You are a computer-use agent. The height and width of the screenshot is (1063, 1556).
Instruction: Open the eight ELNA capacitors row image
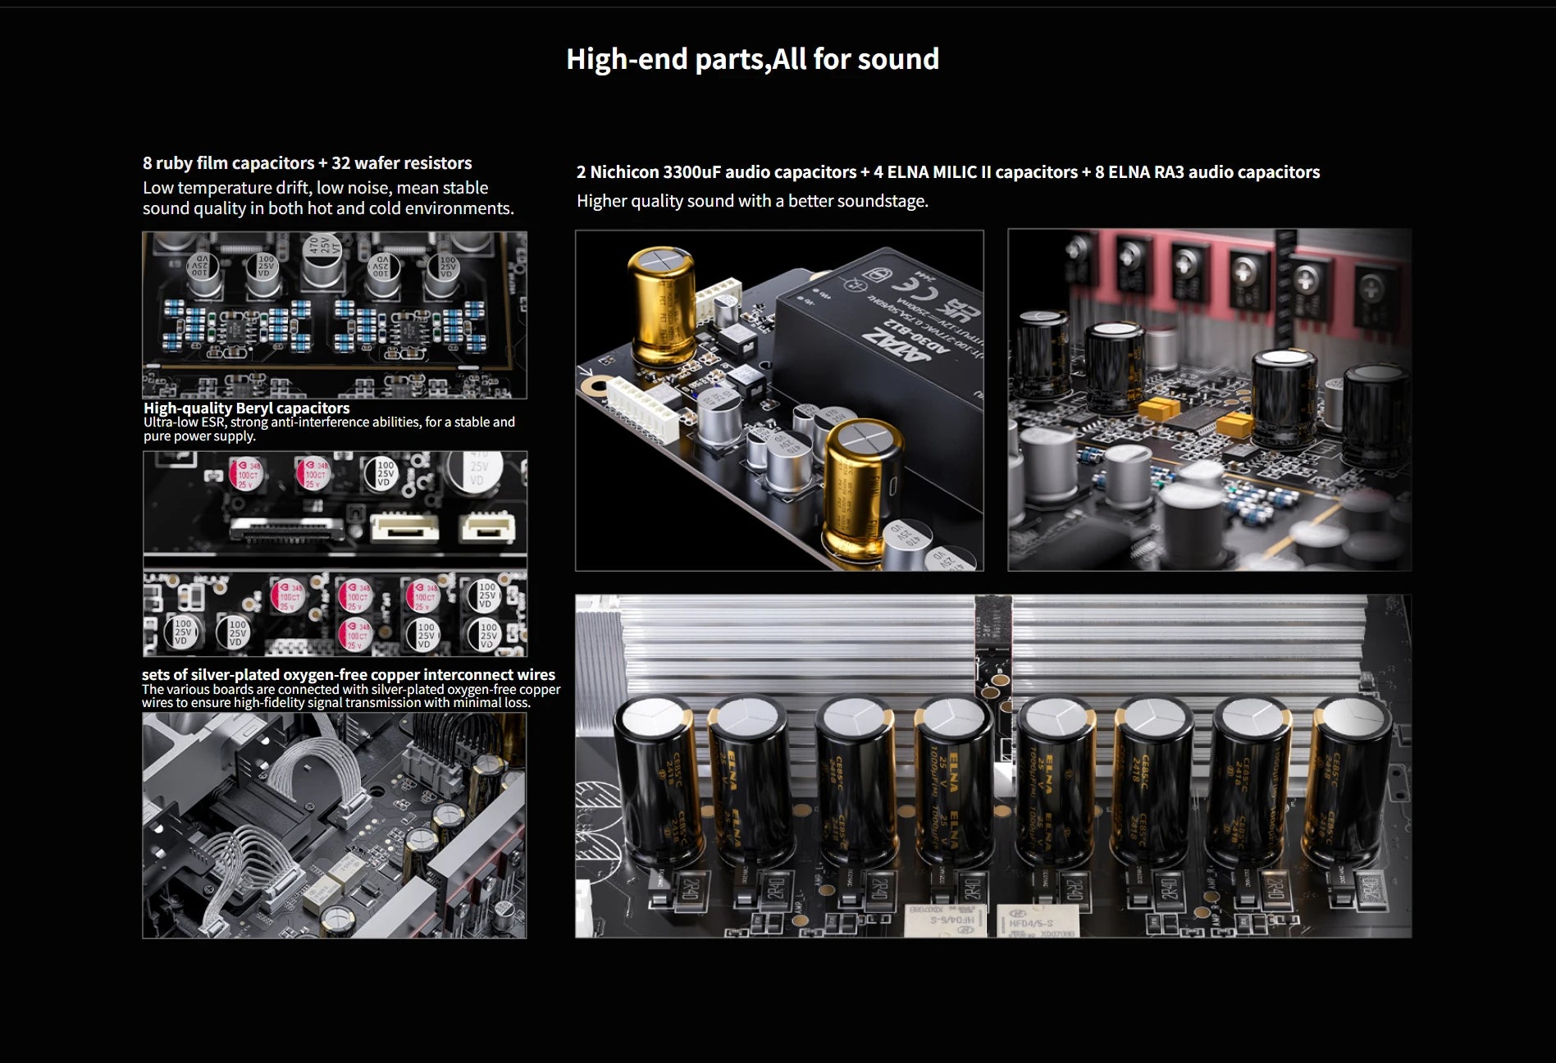(992, 766)
